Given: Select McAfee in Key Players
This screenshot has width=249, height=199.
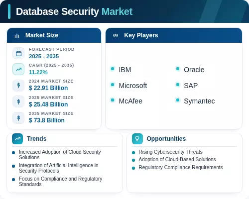Looking at the screenshot, I should coord(130,101).
